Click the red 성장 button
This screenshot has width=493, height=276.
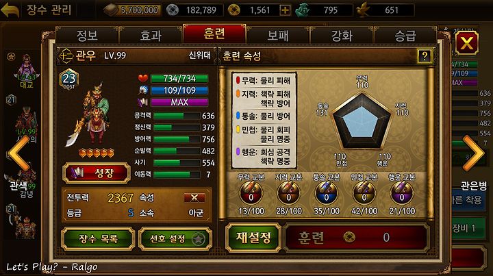[x=97, y=173]
